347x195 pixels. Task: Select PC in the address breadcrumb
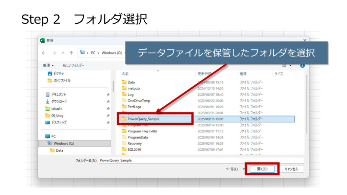coord(93,53)
